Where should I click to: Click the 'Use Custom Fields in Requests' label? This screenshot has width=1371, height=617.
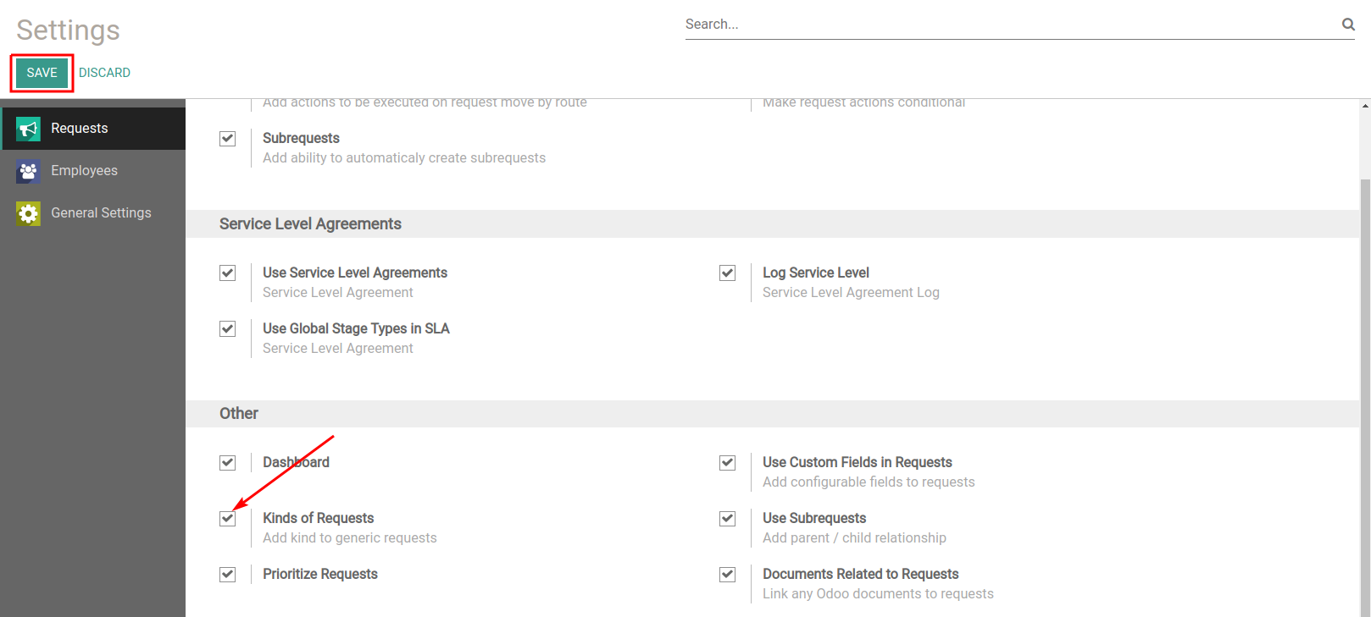[857, 462]
